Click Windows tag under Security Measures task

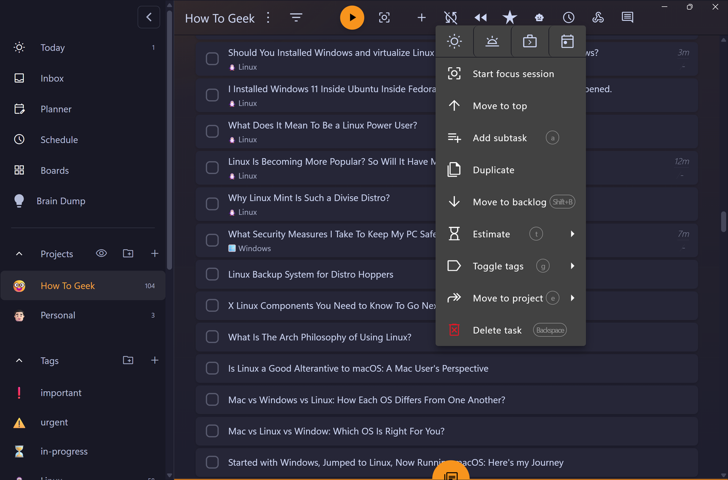[250, 249]
